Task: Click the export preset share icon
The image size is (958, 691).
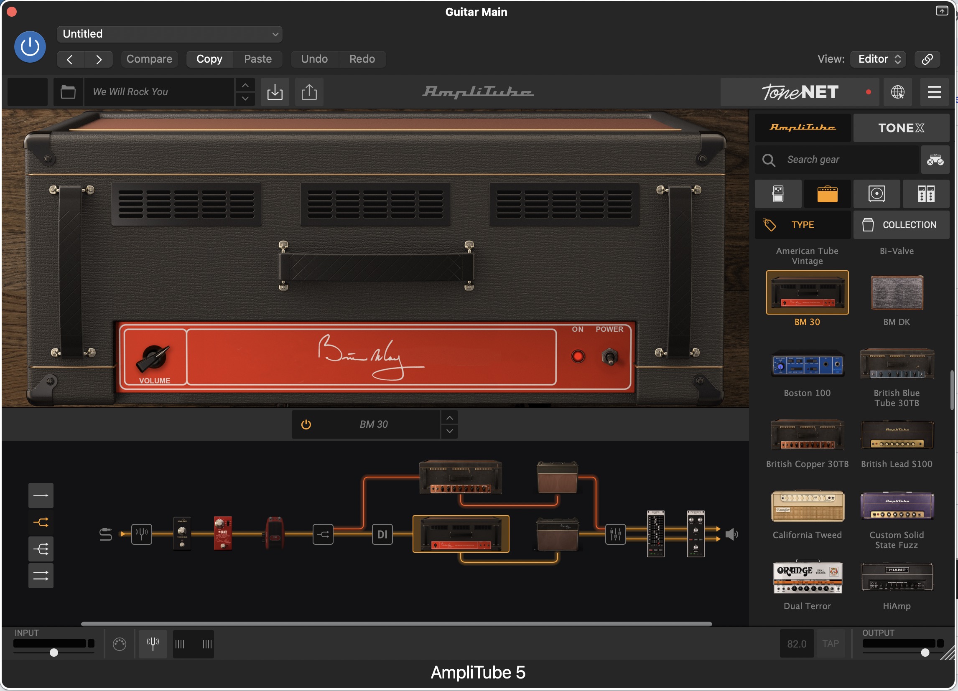Action: [309, 91]
